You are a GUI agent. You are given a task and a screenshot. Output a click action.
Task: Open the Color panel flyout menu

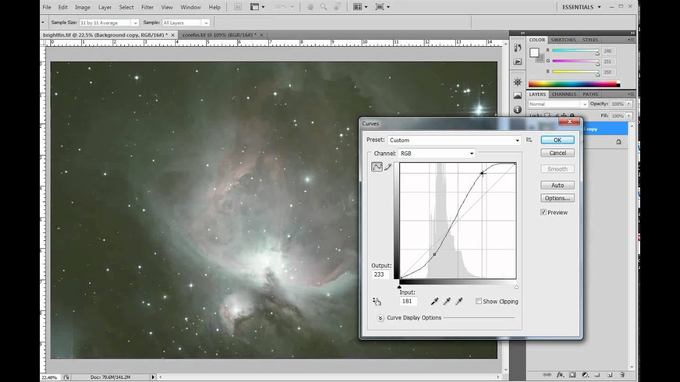[631, 40]
